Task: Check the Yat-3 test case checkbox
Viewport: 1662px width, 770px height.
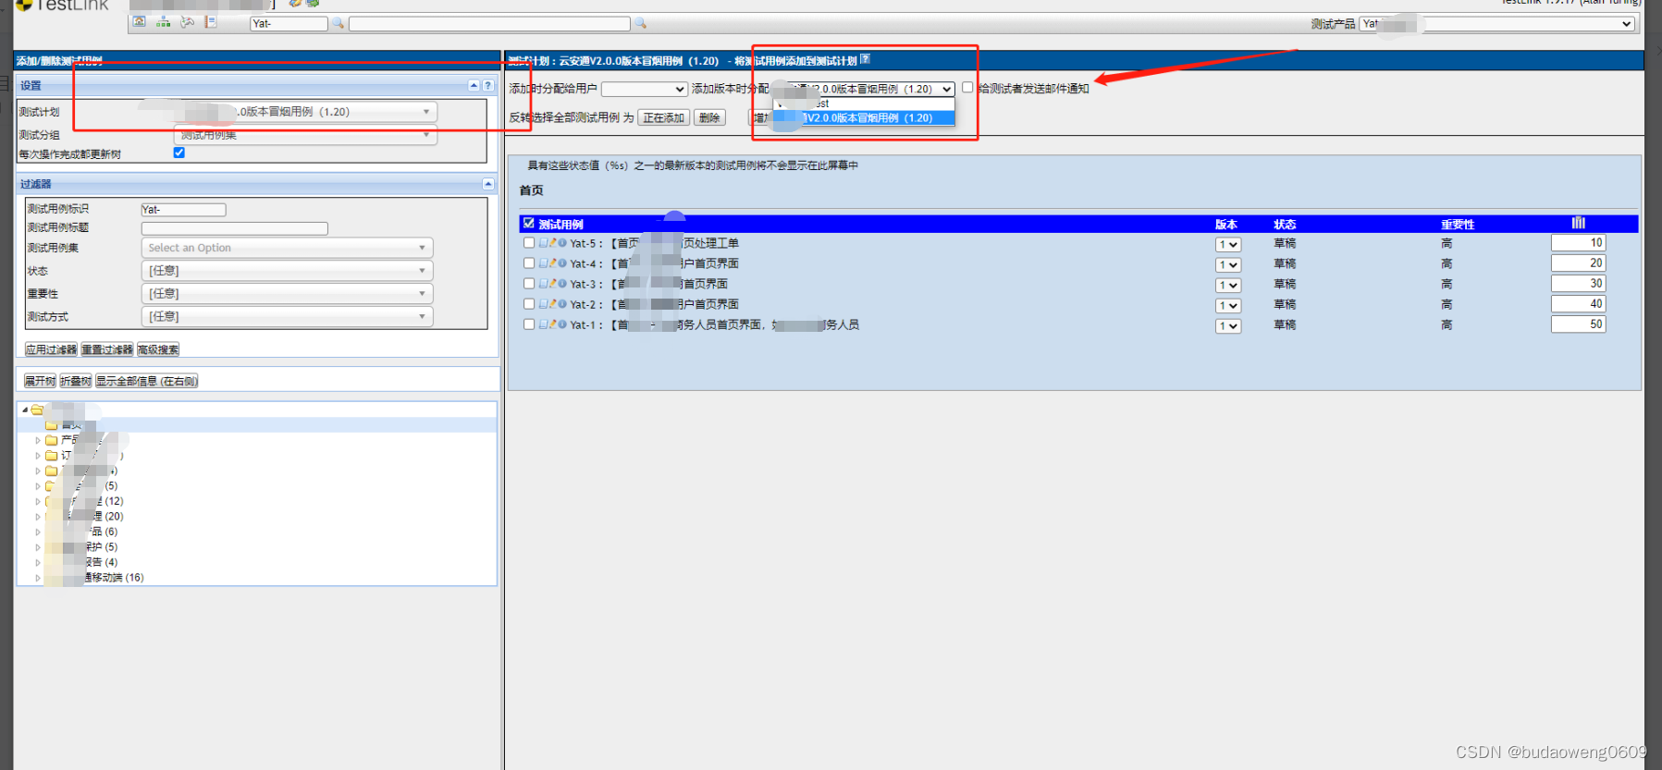Action: click(x=529, y=284)
